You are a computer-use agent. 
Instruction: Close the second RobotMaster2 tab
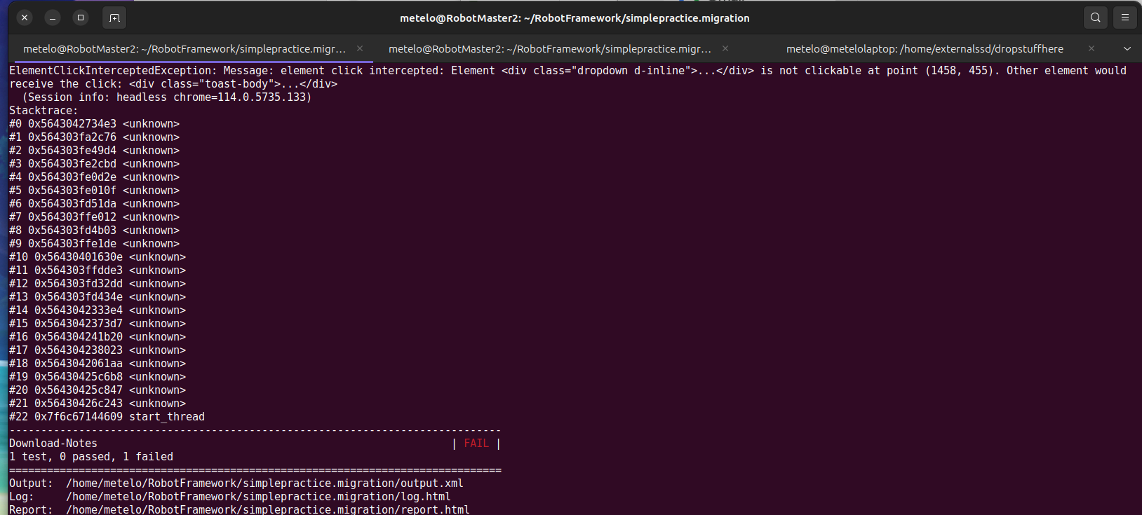725,48
